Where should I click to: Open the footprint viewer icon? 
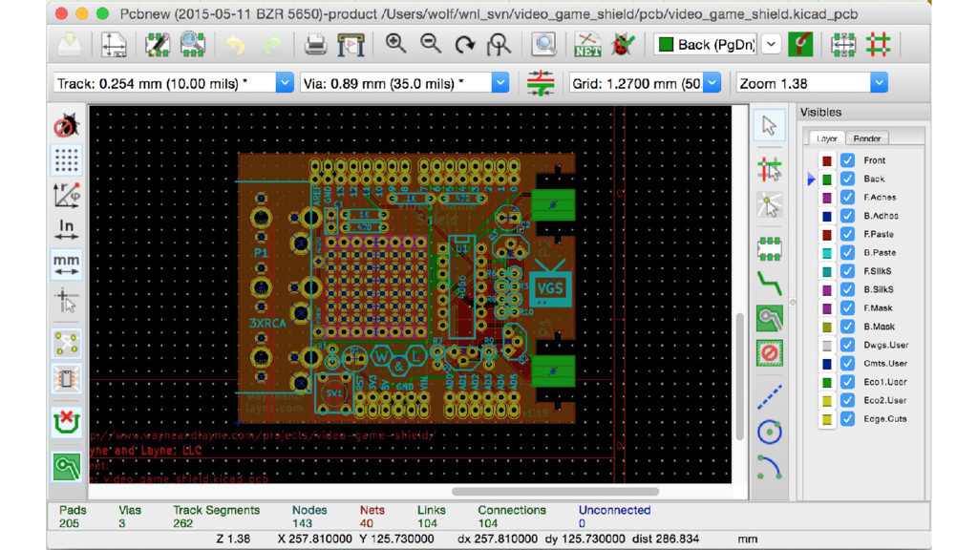click(x=193, y=45)
